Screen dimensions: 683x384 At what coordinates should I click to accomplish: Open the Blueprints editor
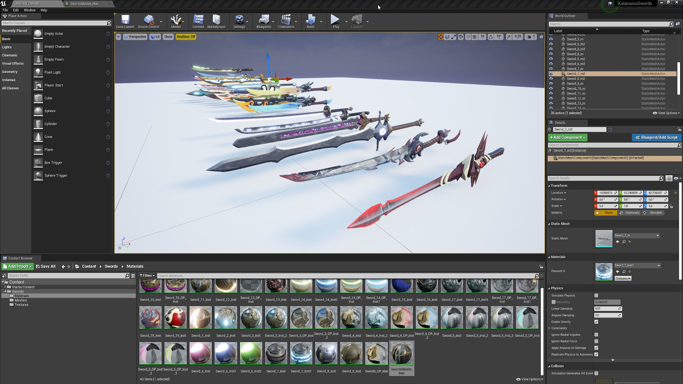[x=264, y=21]
